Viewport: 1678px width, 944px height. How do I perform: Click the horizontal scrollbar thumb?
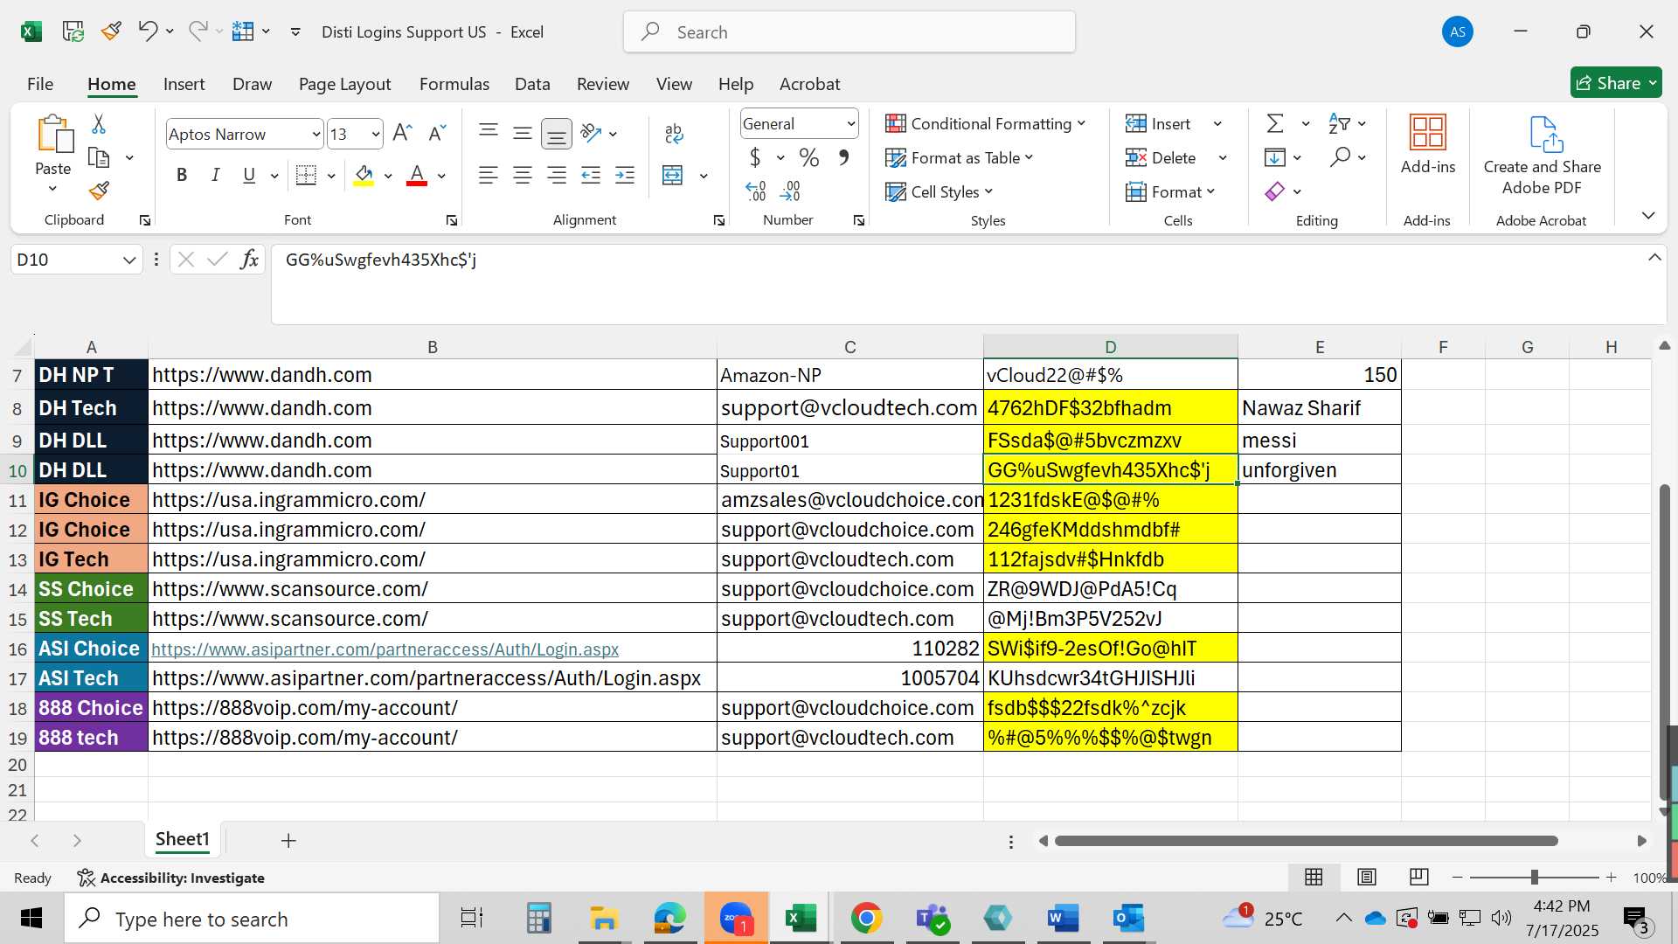pyautogui.click(x=1306, y=841)
